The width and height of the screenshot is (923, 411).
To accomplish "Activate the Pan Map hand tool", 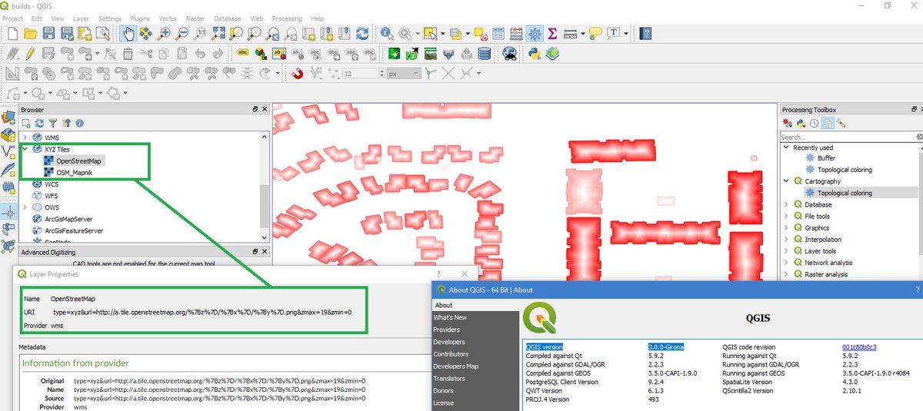I will 128,34.
